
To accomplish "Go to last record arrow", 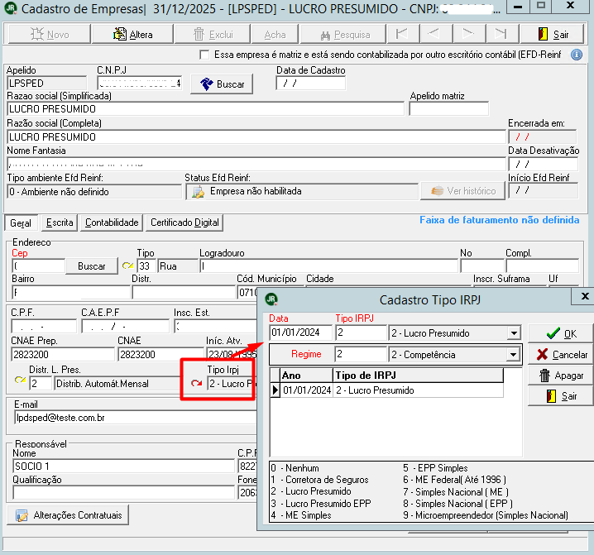I will click(x=501, y=34).
